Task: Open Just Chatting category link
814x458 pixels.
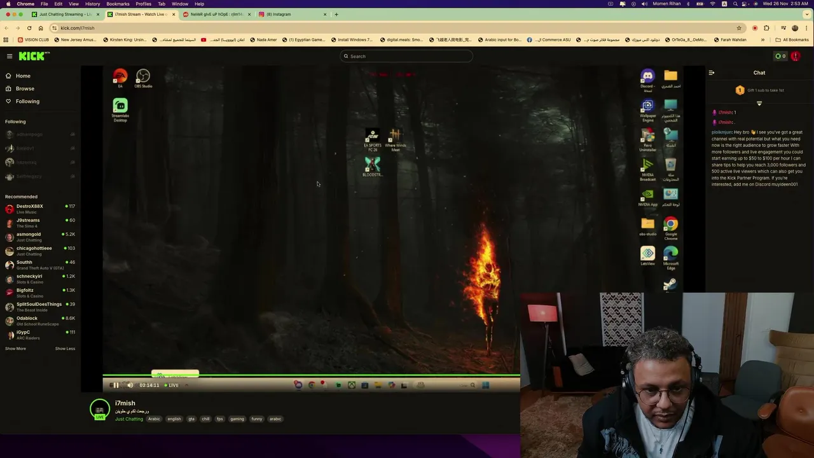Action: [x=129, y=419]
